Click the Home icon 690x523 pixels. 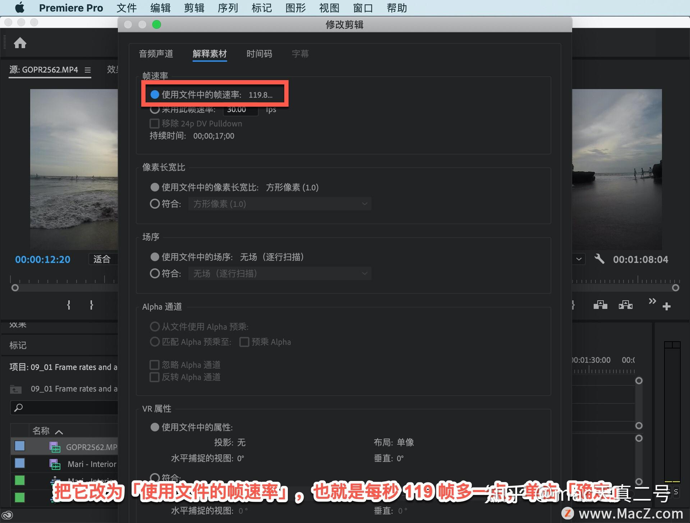click(20, 43)
